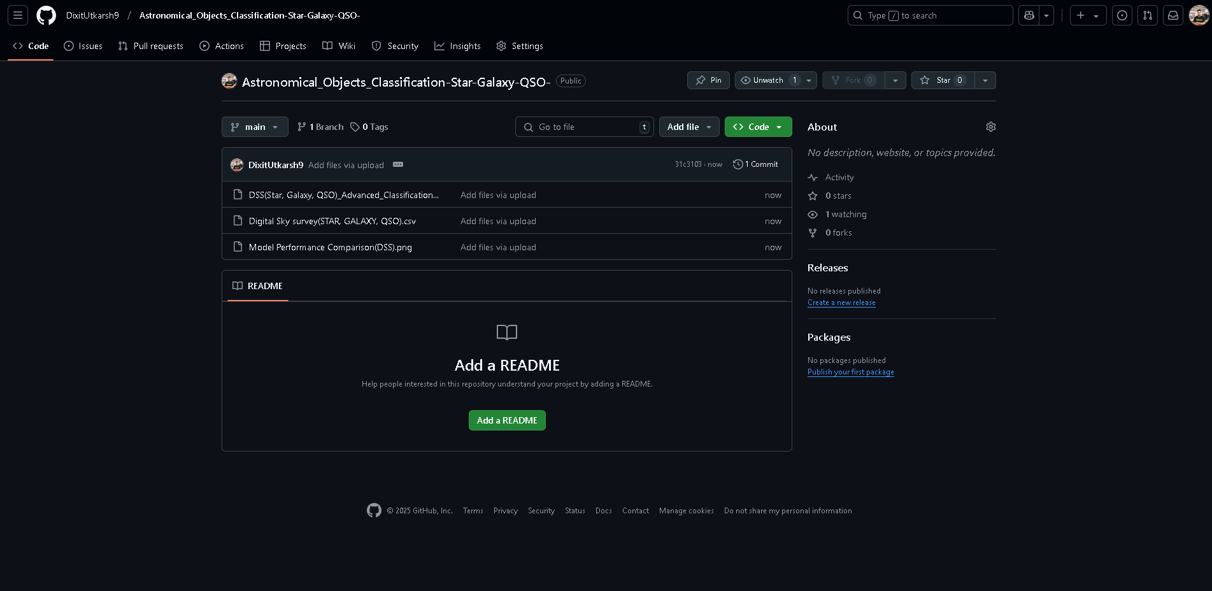Open Copilot chat icon in header
The image size is (1212, 591).
[1029, 15]
